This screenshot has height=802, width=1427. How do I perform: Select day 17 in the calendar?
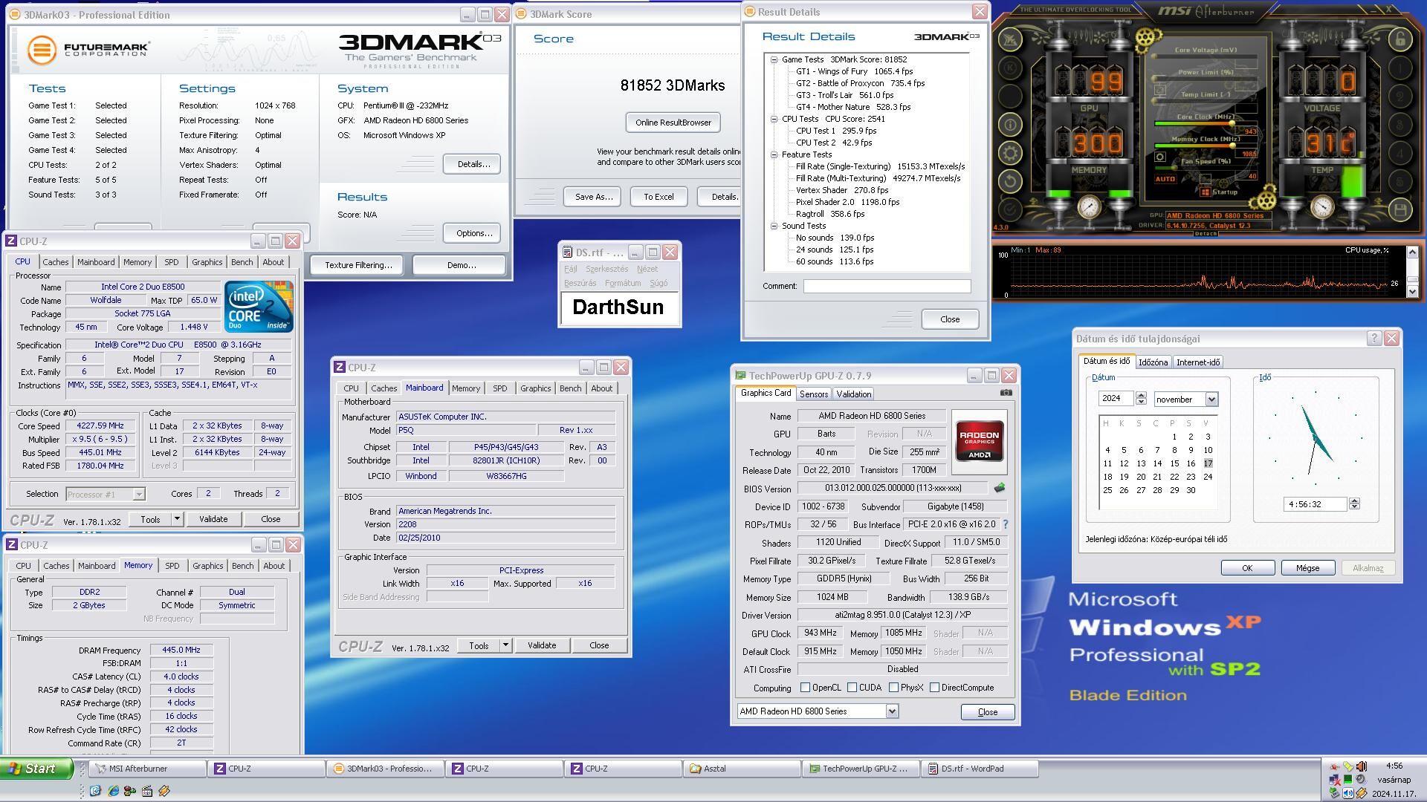click(1208, 463)
